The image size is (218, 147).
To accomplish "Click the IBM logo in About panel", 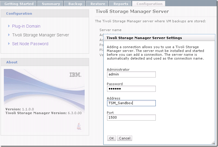I will [x=75, y=75].
